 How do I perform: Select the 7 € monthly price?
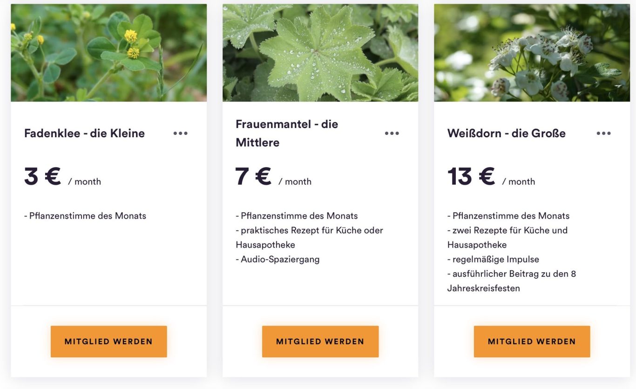273,177
